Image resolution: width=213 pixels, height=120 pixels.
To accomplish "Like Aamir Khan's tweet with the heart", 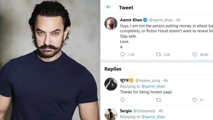I will 195,54.
